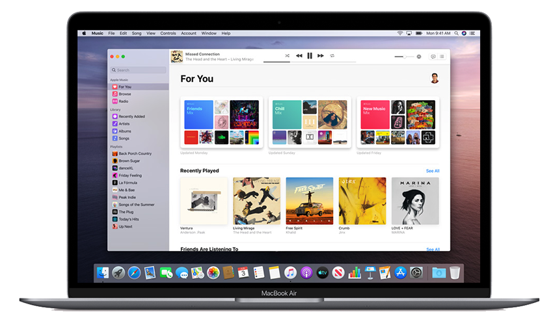This screenshot has width=553, height=327.
Task: Open the Songs of the Summer playlist
Action: click(138, 205)
